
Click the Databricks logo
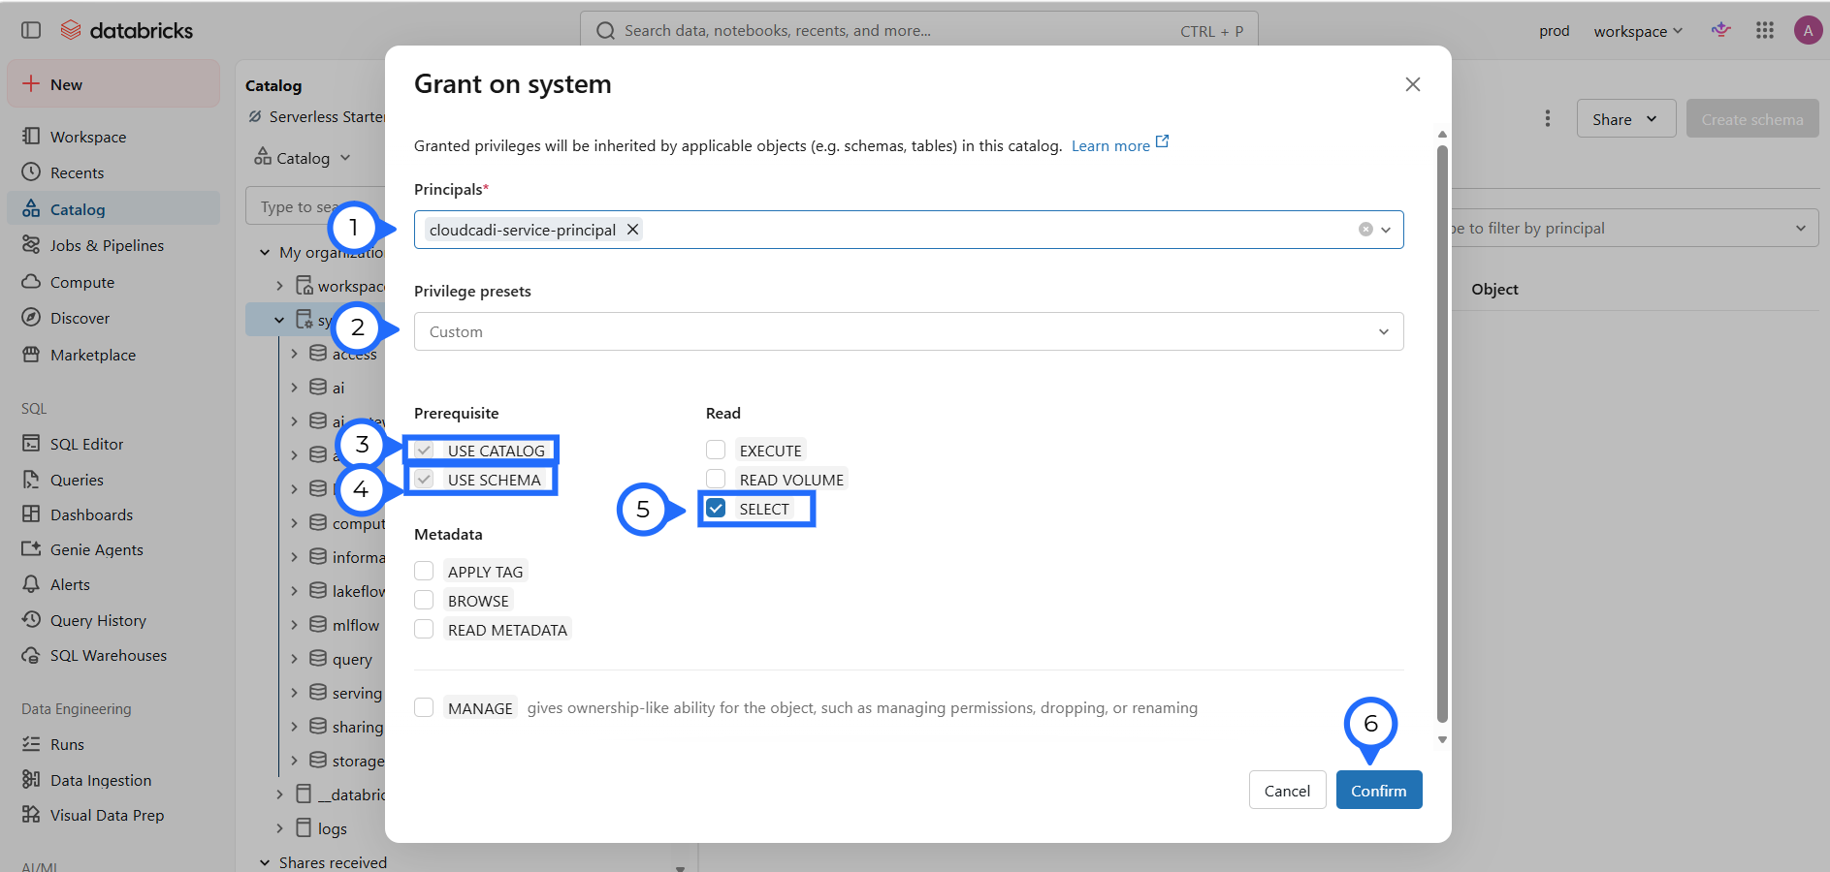coord(127,30)
